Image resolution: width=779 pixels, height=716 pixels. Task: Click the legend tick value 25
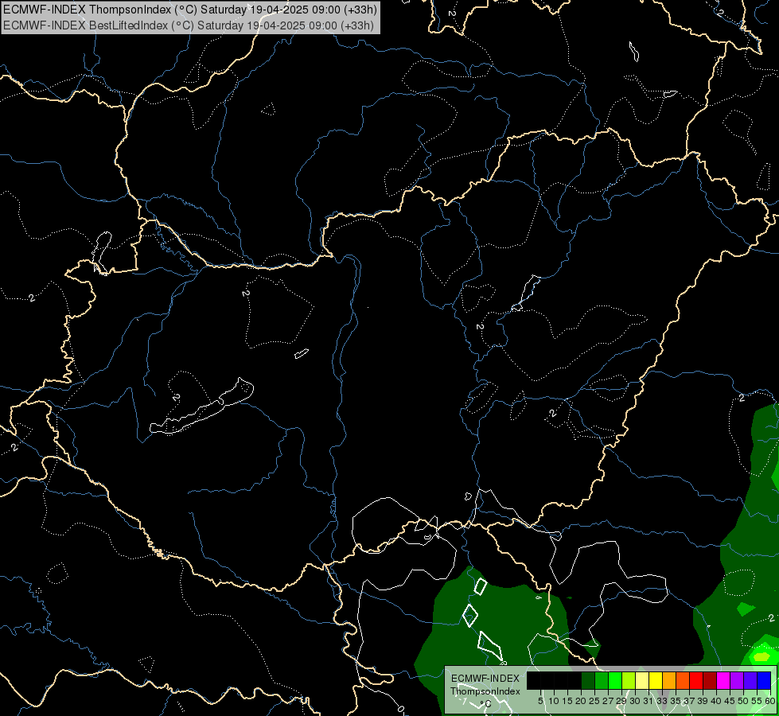[594, 701]
